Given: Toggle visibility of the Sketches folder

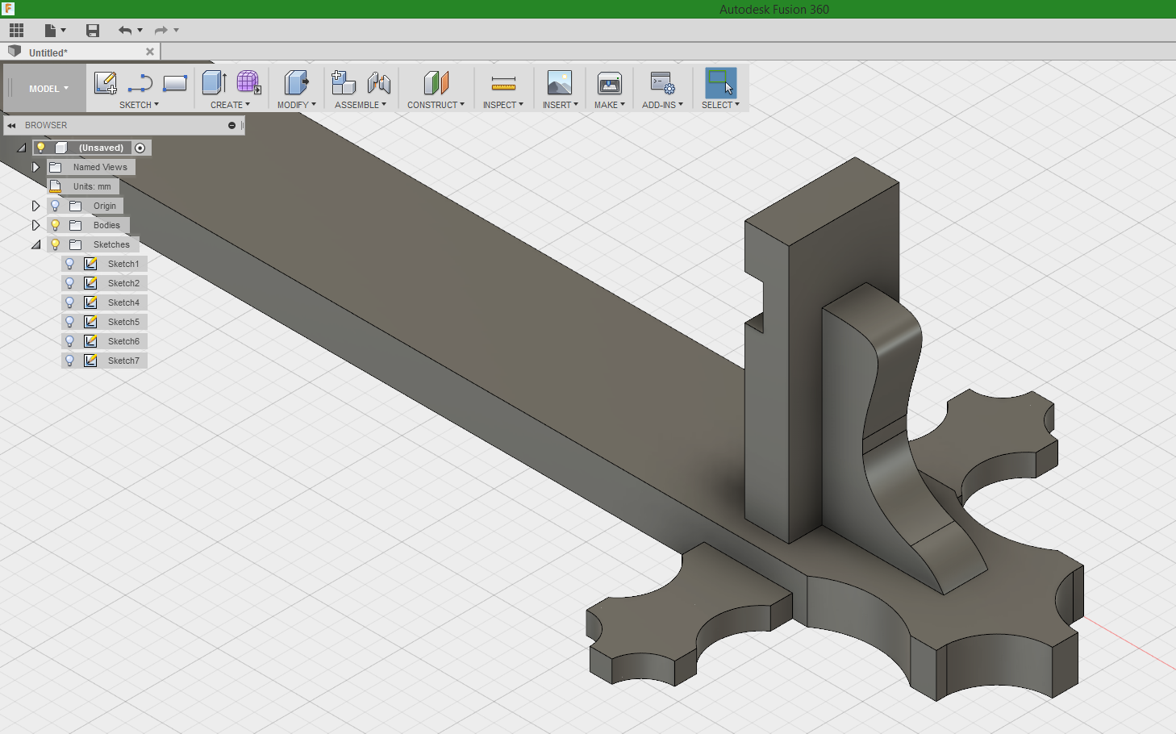Looking at the screenshot, I should tap(56, 244).
